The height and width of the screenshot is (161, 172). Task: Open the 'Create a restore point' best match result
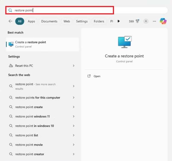pos(42,44)
